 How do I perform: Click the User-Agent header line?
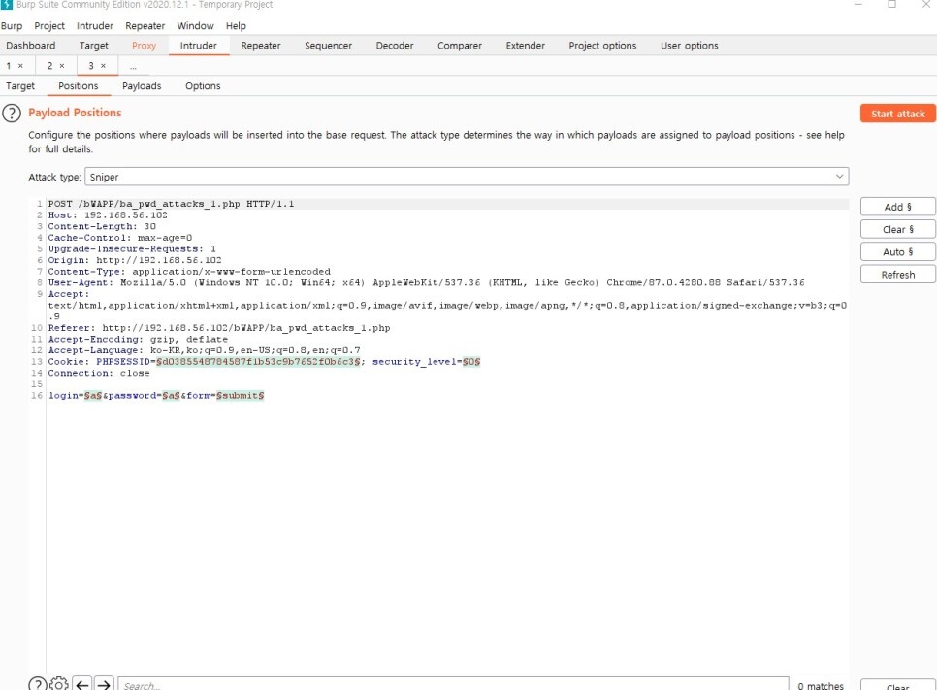(x=426, y=282)
